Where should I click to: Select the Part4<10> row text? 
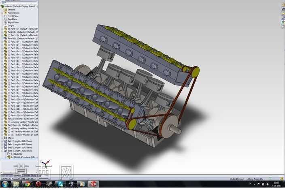tap(23, 103)
